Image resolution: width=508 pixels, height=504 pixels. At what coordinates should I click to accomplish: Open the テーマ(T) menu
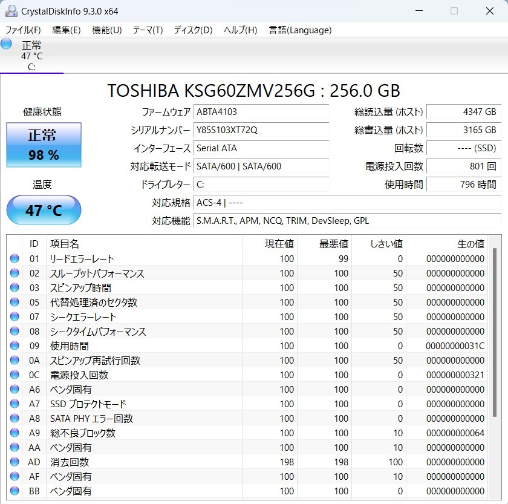pos(148,30)
